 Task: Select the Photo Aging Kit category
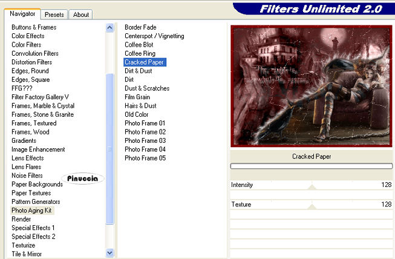(31, 211)
